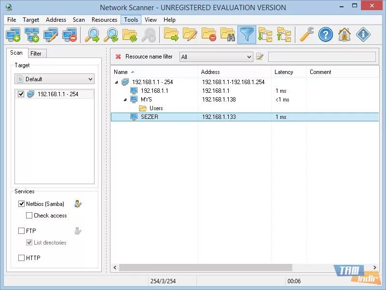Switch to the Scan tab

[16, 53]
